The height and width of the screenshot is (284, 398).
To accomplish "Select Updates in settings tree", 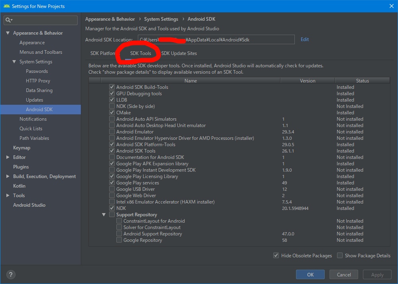I will click(35, 100).
